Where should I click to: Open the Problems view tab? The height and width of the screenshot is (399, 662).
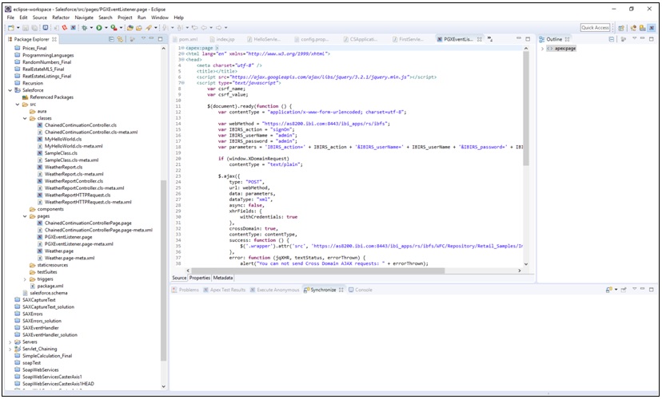185,290
